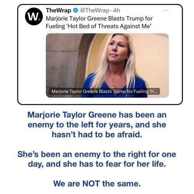194x194 pixels.
Task: Click the gray @TheWrap handle
Action: point(95,10)
